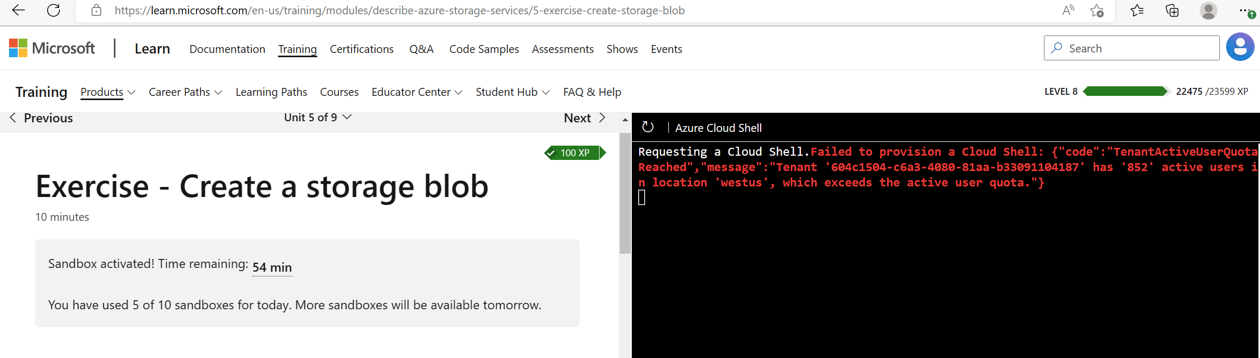Refresh the page with reload icon
1260x358 pixels.
coord(53,11)
